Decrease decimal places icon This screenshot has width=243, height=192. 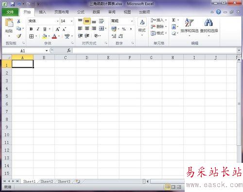tap(121, 36)
